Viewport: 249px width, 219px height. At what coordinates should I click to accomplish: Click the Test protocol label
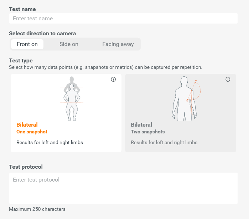click(x=26, y=167)
